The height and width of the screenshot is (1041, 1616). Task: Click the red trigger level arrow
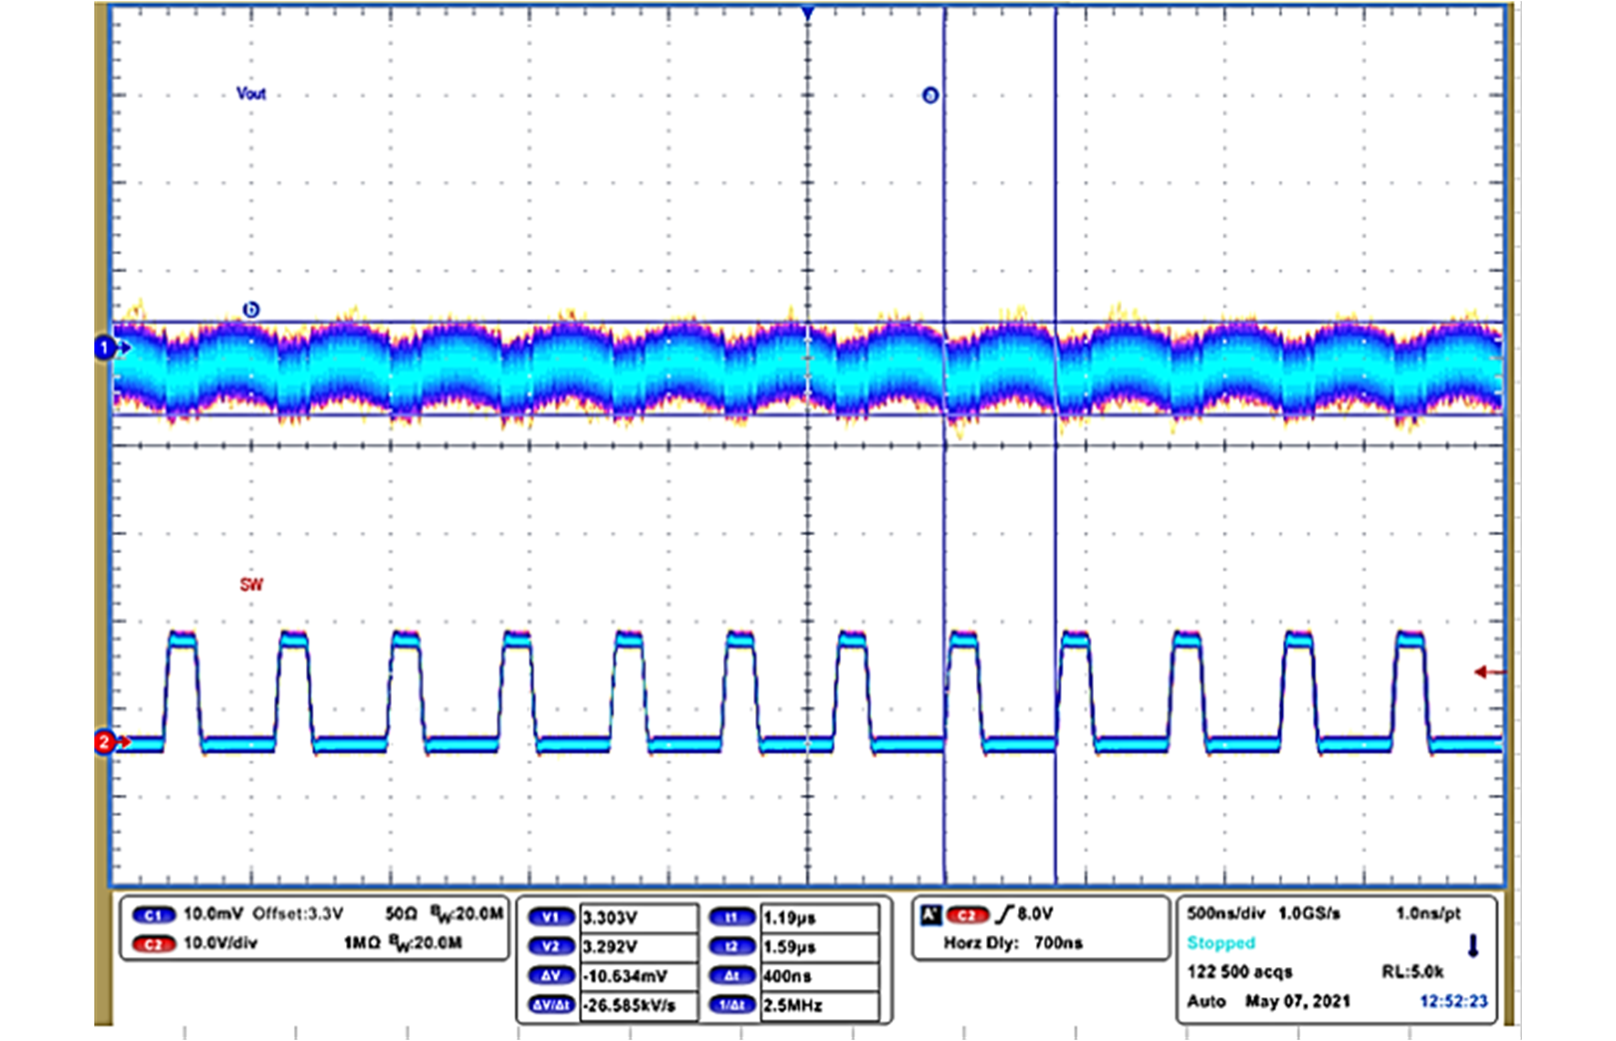coord(1488,672)
